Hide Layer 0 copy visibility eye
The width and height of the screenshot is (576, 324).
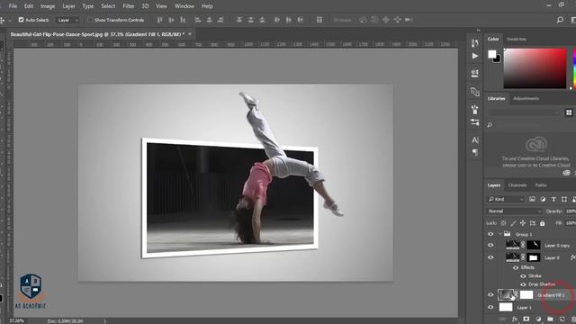click(x=490, y=245)
